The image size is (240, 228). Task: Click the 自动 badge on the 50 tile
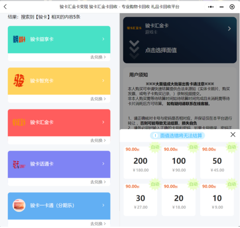click(232, 147)
